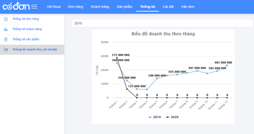The width and height of the screenshot is (254, 134).
Task: Toggle the 2020 series in legend
Action: click(172, 117)
